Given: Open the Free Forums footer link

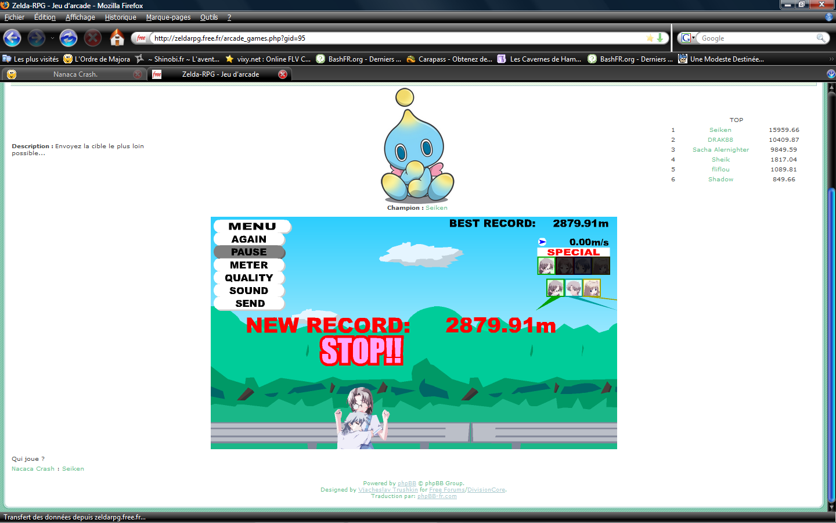Looking at the screenshot, I should [x=447, y=490].
